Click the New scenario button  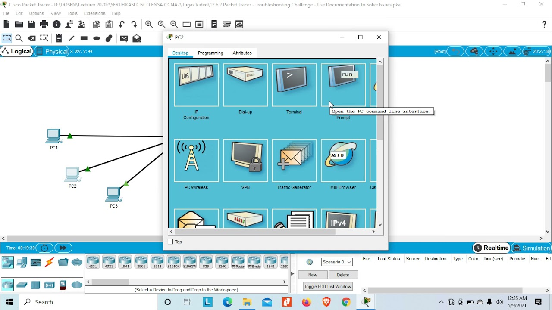point(313,275)
